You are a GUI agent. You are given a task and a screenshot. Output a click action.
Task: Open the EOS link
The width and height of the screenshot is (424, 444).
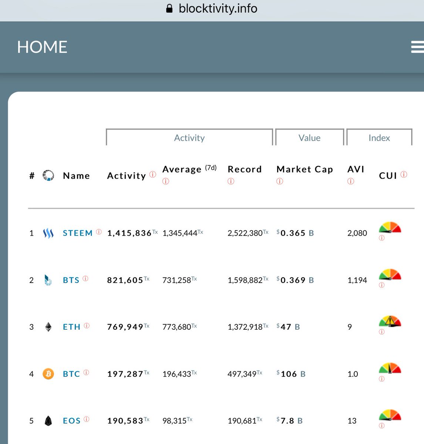[x=72, y=421]
